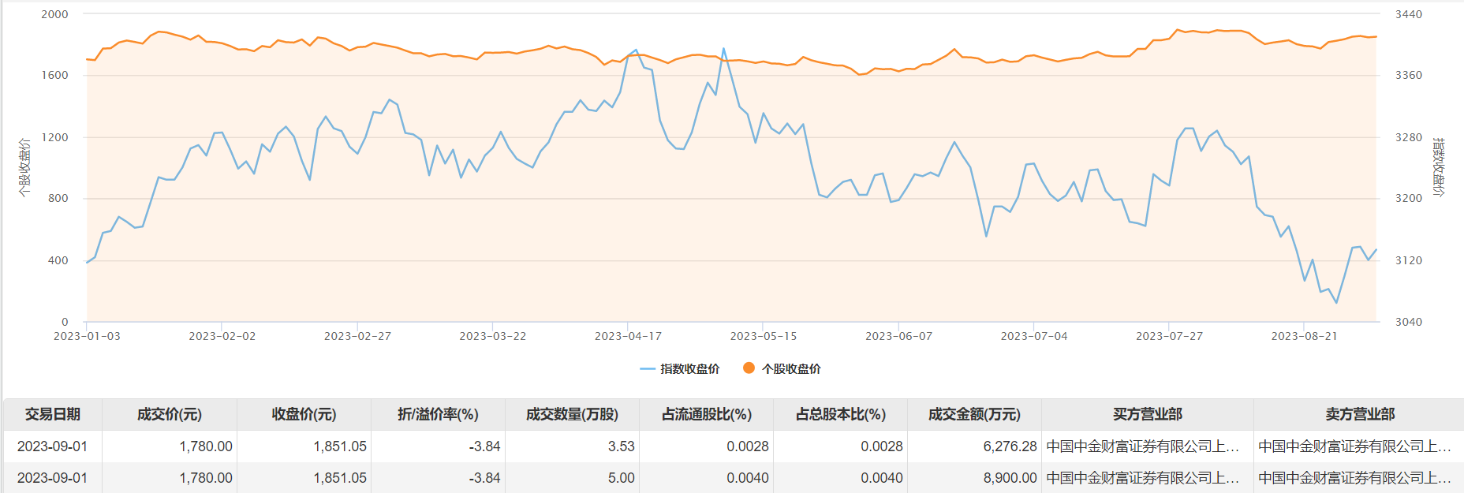Click x-axis label 2023-05-15
The height and width of the screenshot is (493, 1464).
tap(764, 336)
